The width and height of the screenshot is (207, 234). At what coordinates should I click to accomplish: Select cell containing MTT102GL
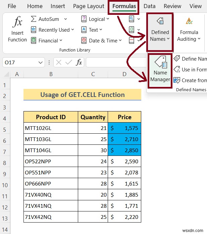51,128
